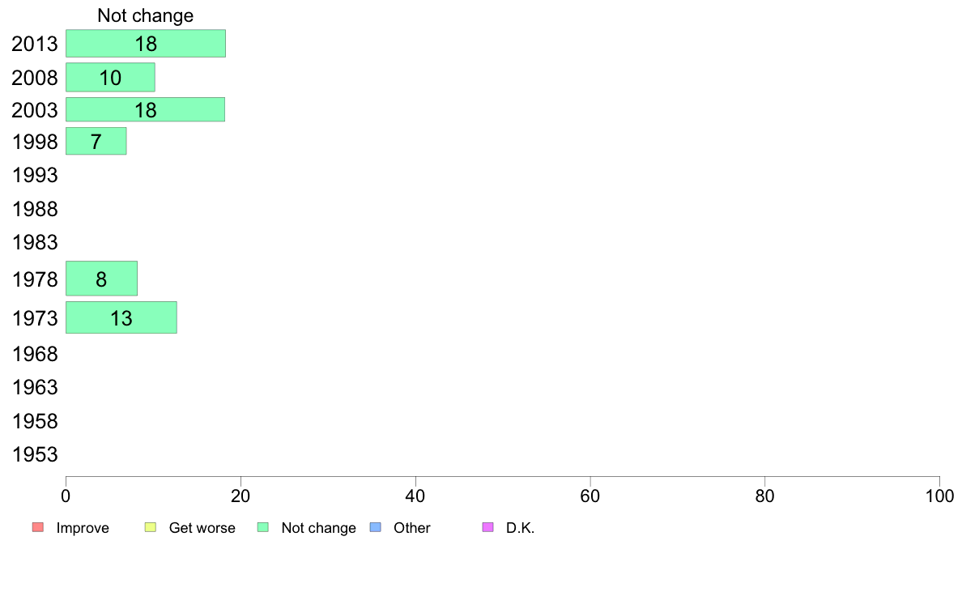Click the Improve legend label

(83, 528)
